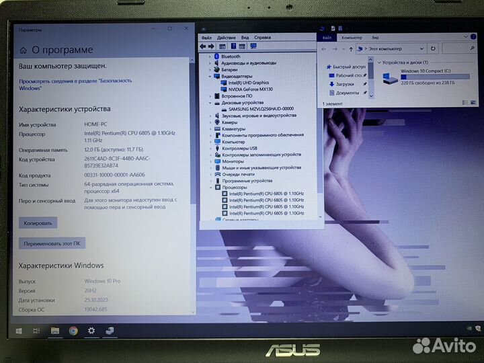Select Windows 10 Compact (C:) drive
Screen dimensions: 484x363
(x=426, y=77)
